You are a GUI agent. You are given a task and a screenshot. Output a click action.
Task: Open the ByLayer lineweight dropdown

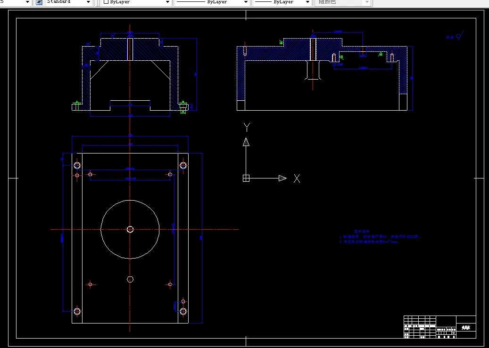tap(282, 2)
